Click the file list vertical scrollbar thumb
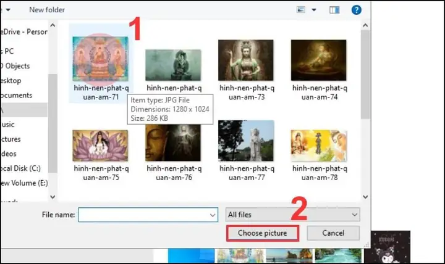Screen dimensions: 445x264 (x=365, y=75)
